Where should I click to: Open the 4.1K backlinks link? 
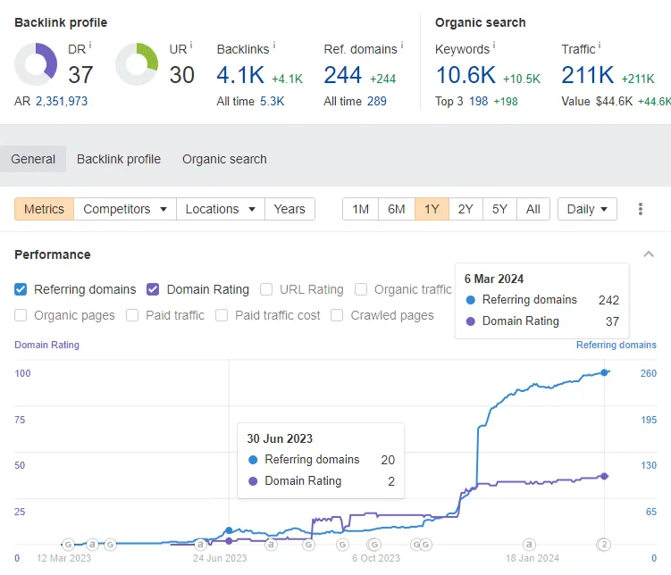240,75
